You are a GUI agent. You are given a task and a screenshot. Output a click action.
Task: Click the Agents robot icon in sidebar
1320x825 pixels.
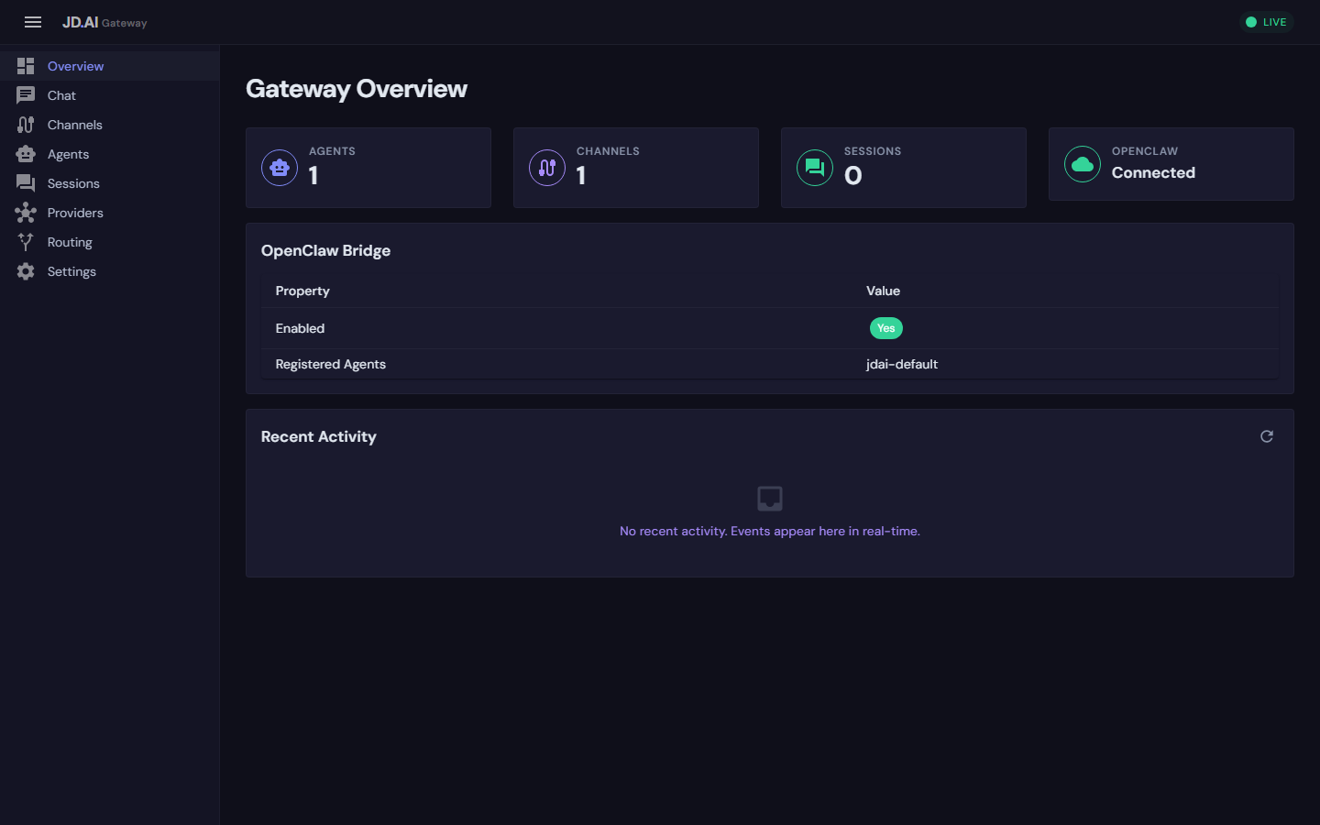[x=26, y=154]
